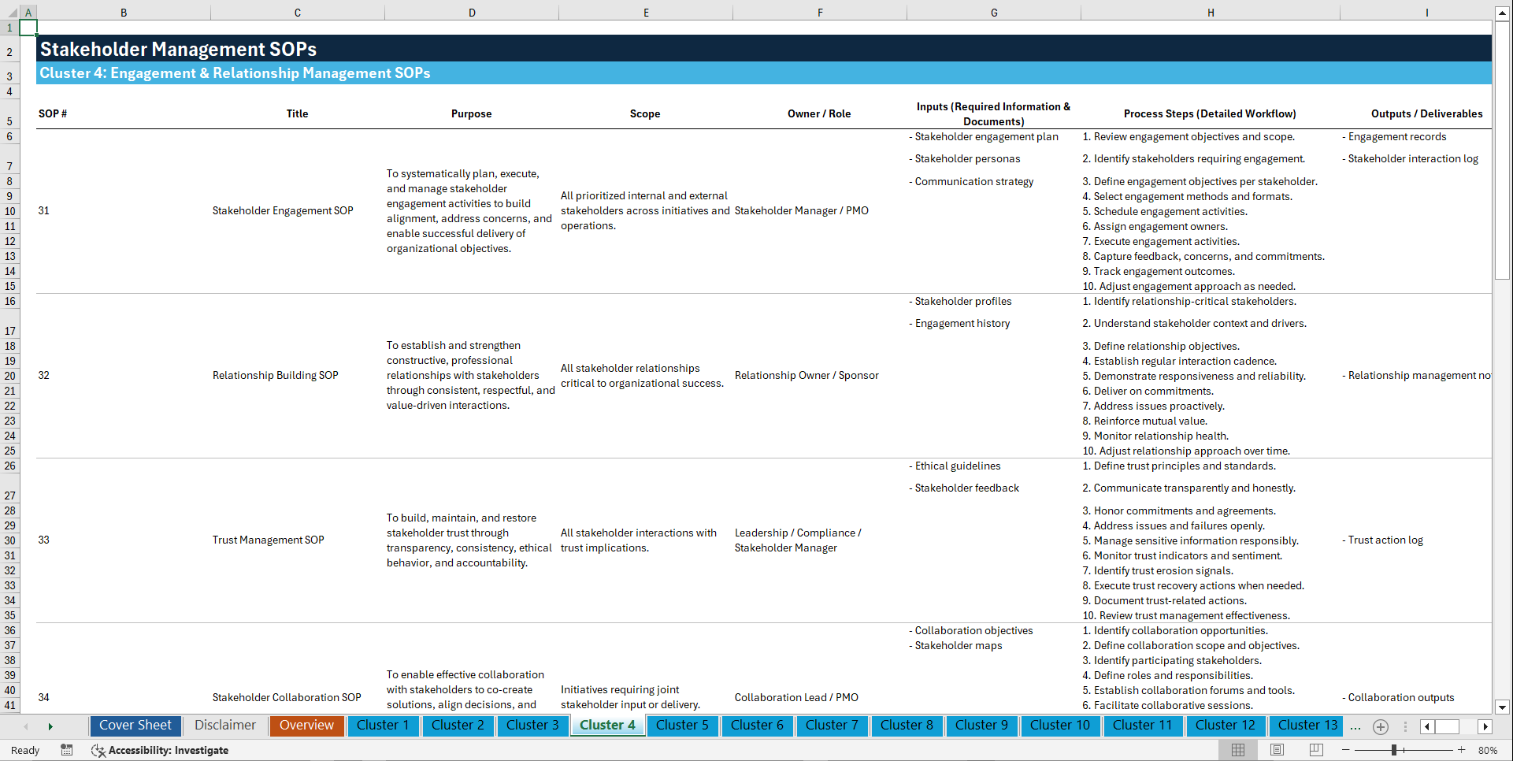Select column G by its header
This screenshot has height=761, width=1513.
pyautogui.click(x=994, y=12)
